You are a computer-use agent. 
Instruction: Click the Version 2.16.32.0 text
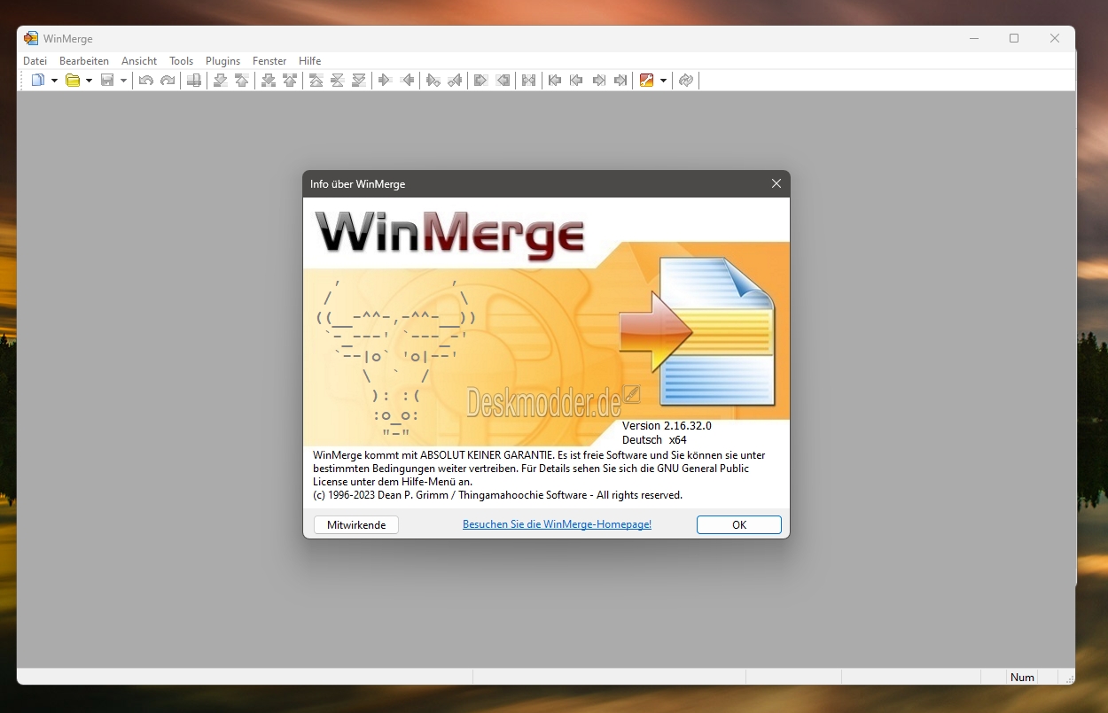coord(667,426)
